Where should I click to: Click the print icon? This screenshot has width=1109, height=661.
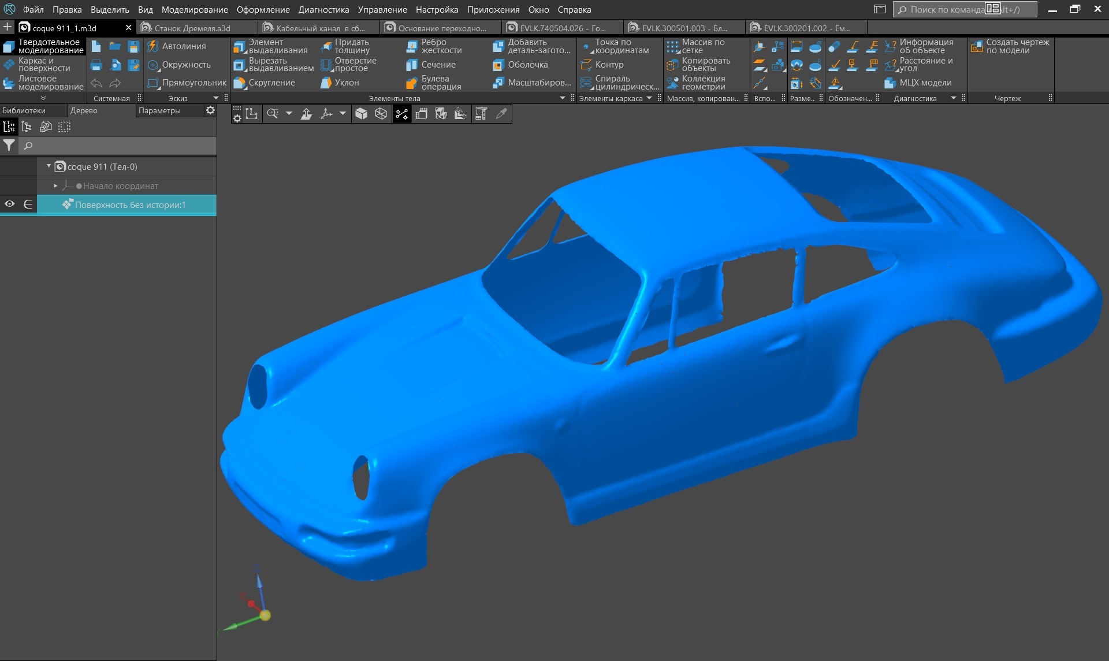pyautogui.click(x=96, y=65)
